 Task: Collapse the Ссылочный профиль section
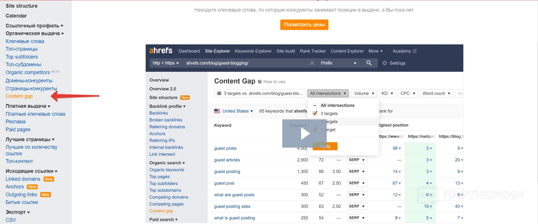click(x=35, y=26)
